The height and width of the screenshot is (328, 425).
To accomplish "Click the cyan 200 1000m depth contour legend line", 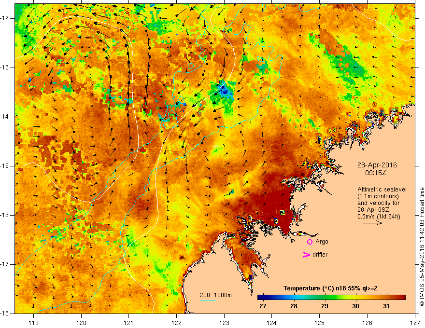I will point(208,300).
